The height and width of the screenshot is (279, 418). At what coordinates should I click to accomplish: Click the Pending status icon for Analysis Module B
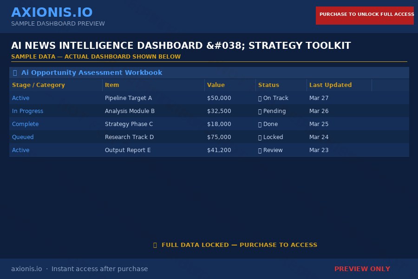260,111
